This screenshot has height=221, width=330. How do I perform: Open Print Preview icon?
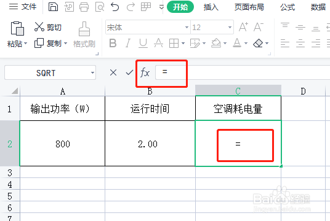tap(100, 7)
